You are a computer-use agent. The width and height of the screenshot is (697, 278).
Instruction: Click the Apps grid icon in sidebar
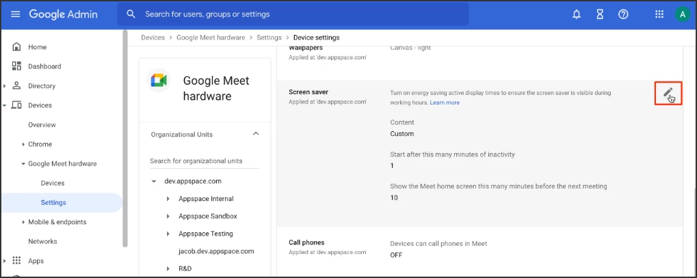coord(16,261)
